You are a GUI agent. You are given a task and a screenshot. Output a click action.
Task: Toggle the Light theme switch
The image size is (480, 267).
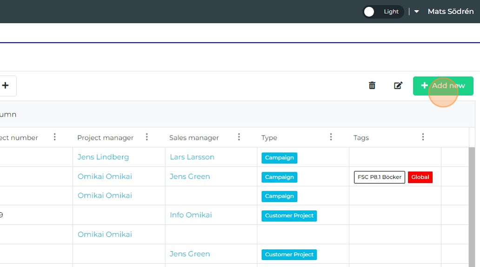383,12
